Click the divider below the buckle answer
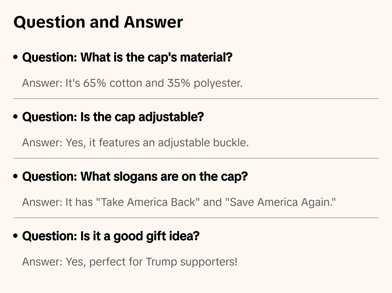This screenshot has height=293, width=392. click(196, 158)
